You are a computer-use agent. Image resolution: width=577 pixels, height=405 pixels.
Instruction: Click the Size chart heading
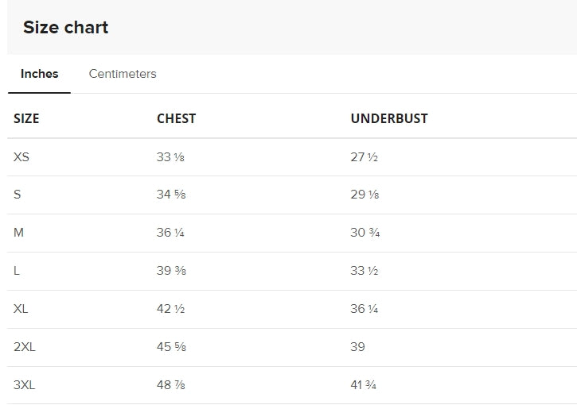click(65, 27)
